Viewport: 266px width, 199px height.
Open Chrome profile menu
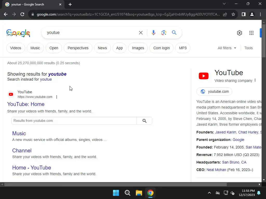point(252,15)
